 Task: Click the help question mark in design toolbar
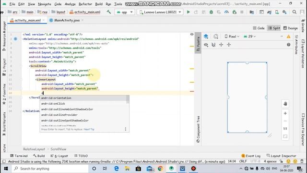click(x=289, y=45)
